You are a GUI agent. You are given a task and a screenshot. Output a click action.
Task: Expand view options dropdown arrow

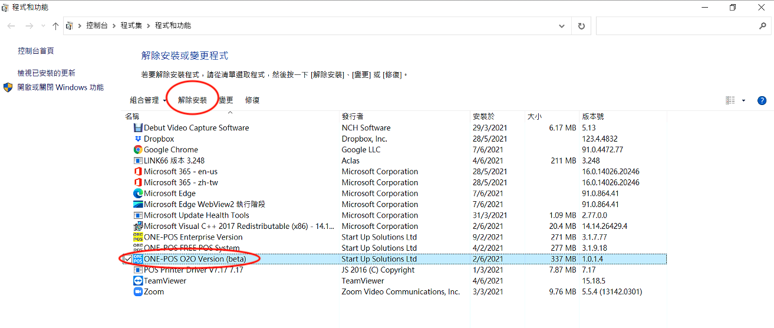click(x=743, y=100)
